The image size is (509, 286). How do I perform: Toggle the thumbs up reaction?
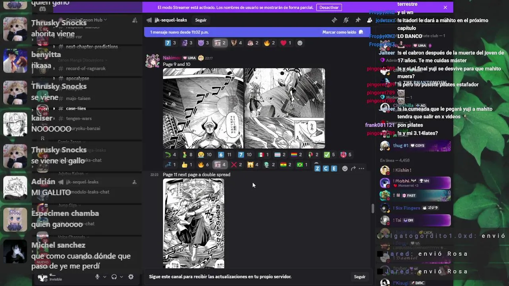(x=187, y=164)
